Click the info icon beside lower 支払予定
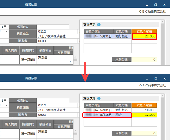 pos(99,98)
